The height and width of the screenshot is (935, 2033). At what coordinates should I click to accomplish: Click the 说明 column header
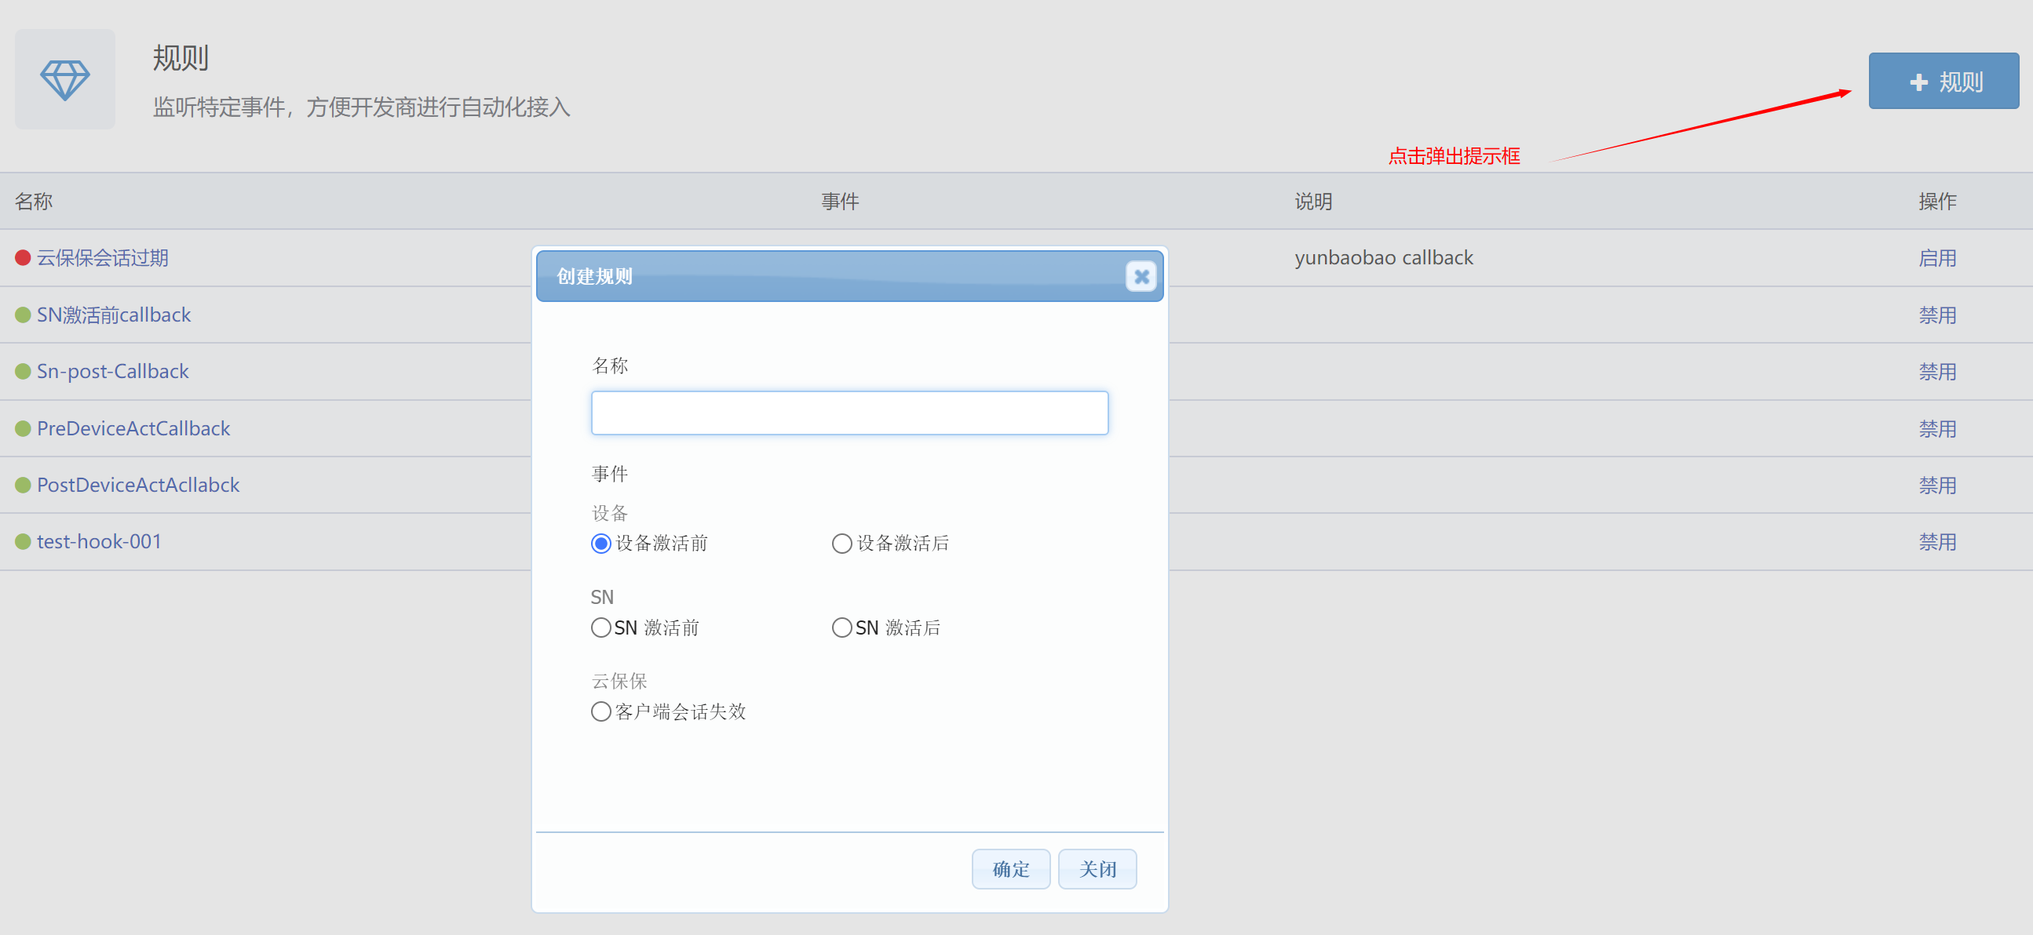click(1313, 201)
